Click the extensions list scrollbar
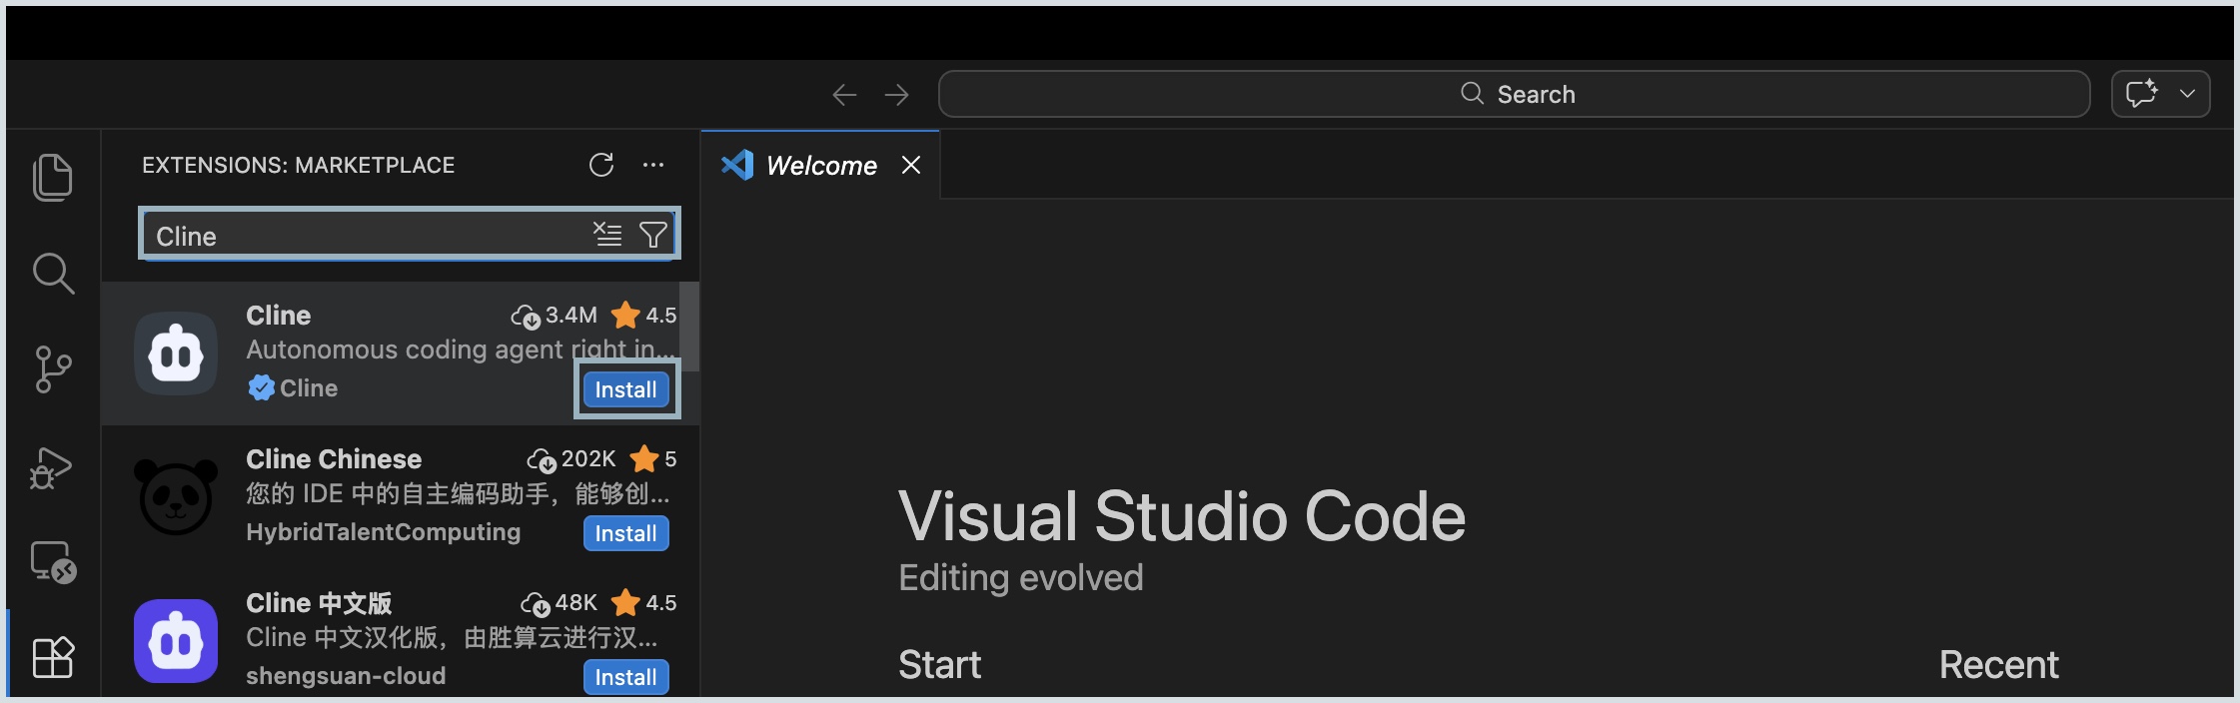The image size is (2240, 703). [x=689, y=327]
